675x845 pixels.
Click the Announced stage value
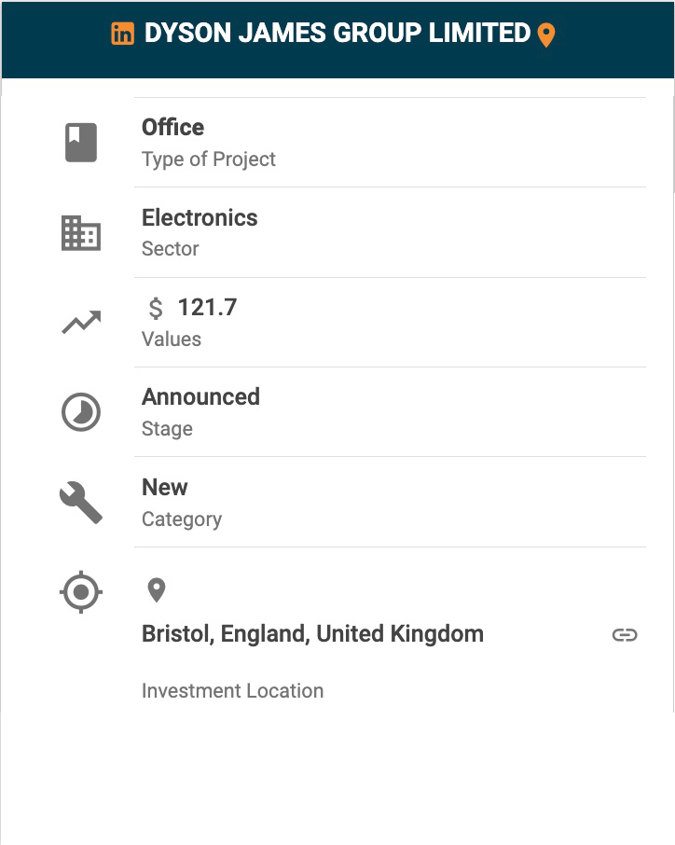coord(200,396)
